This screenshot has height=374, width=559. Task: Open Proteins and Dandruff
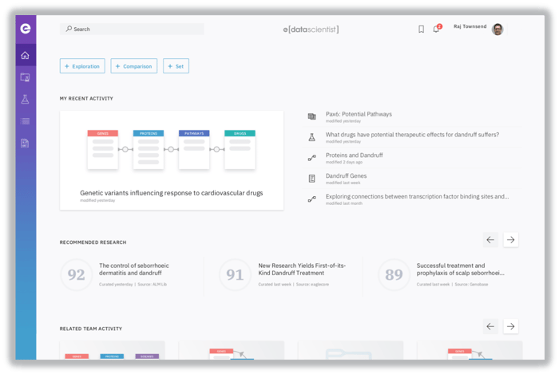(354, 156)
